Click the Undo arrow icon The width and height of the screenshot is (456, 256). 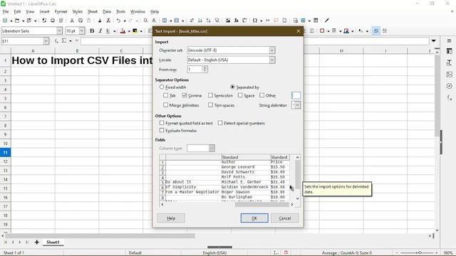pyautogui.click(x=119, y=21)
